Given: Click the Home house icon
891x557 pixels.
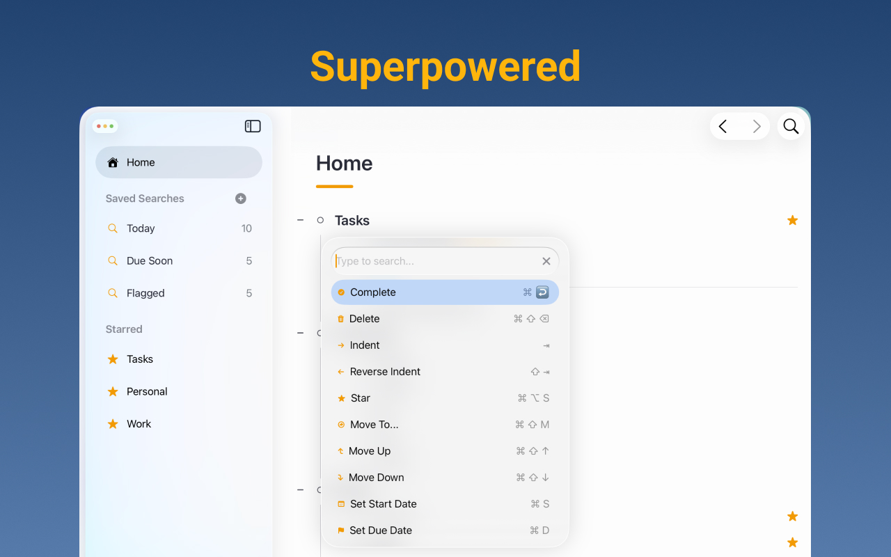Looking at the screenshot, I should pos(113,162).
